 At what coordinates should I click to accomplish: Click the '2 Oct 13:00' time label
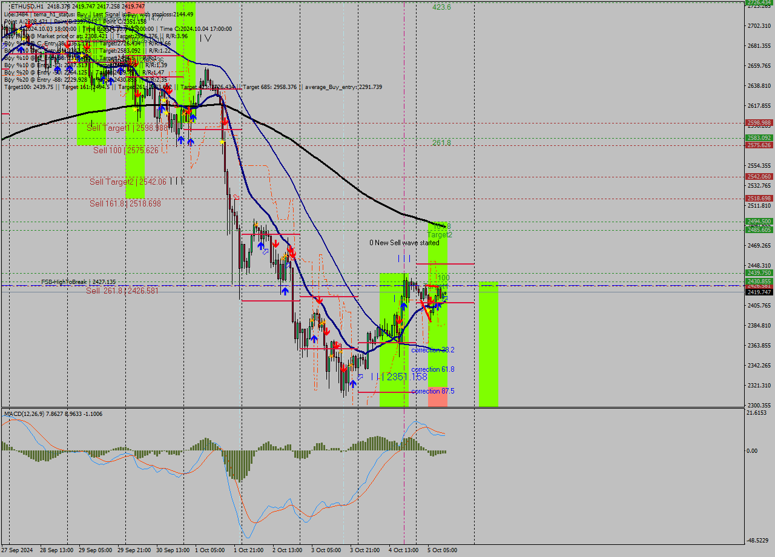[x=287, y=550]
